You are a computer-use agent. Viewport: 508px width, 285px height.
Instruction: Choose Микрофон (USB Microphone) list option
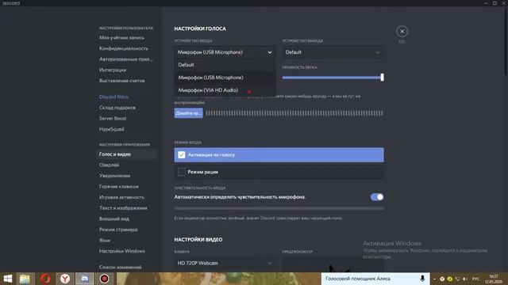225,78
